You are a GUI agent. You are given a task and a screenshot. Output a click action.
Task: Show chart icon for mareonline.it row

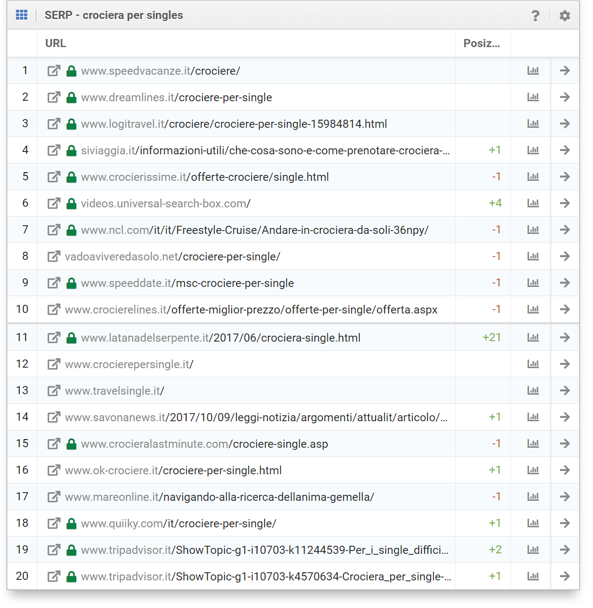pyautogui.click(x=533, y=496)
